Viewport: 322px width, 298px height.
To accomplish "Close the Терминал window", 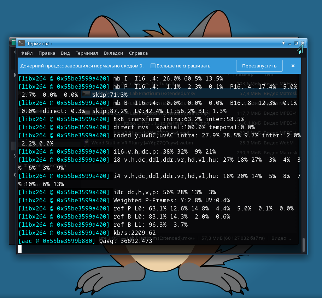I will coord(303,43).
